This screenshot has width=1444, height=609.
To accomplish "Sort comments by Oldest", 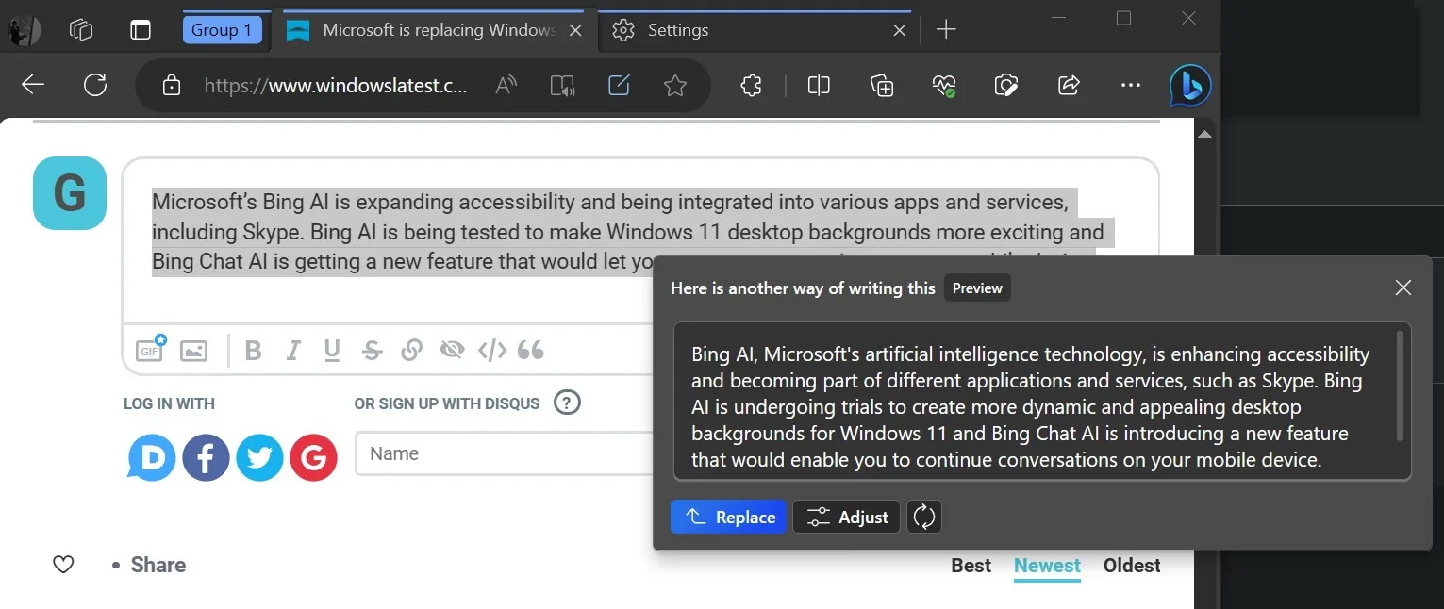I will coord(1132,566).
